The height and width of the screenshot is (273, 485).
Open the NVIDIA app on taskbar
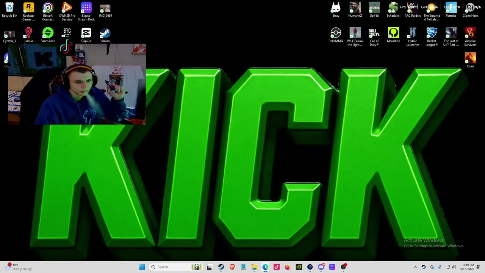(299, 267)
